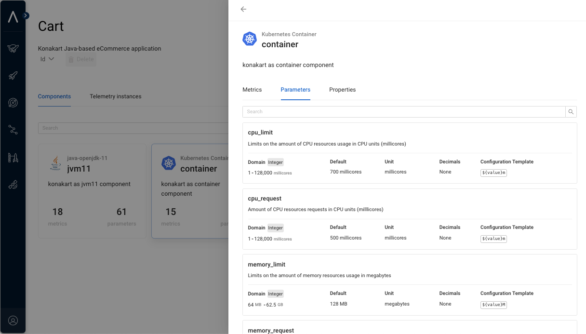The image size is (586, 334).
Task: Click the Delete button
Action: [81, 59]
